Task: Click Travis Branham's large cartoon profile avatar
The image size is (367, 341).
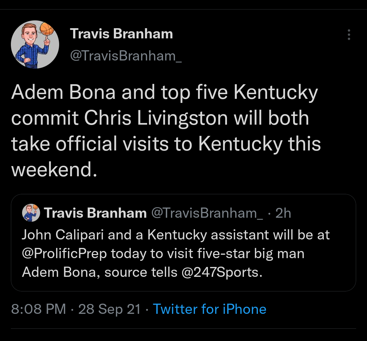Action: 35,44
